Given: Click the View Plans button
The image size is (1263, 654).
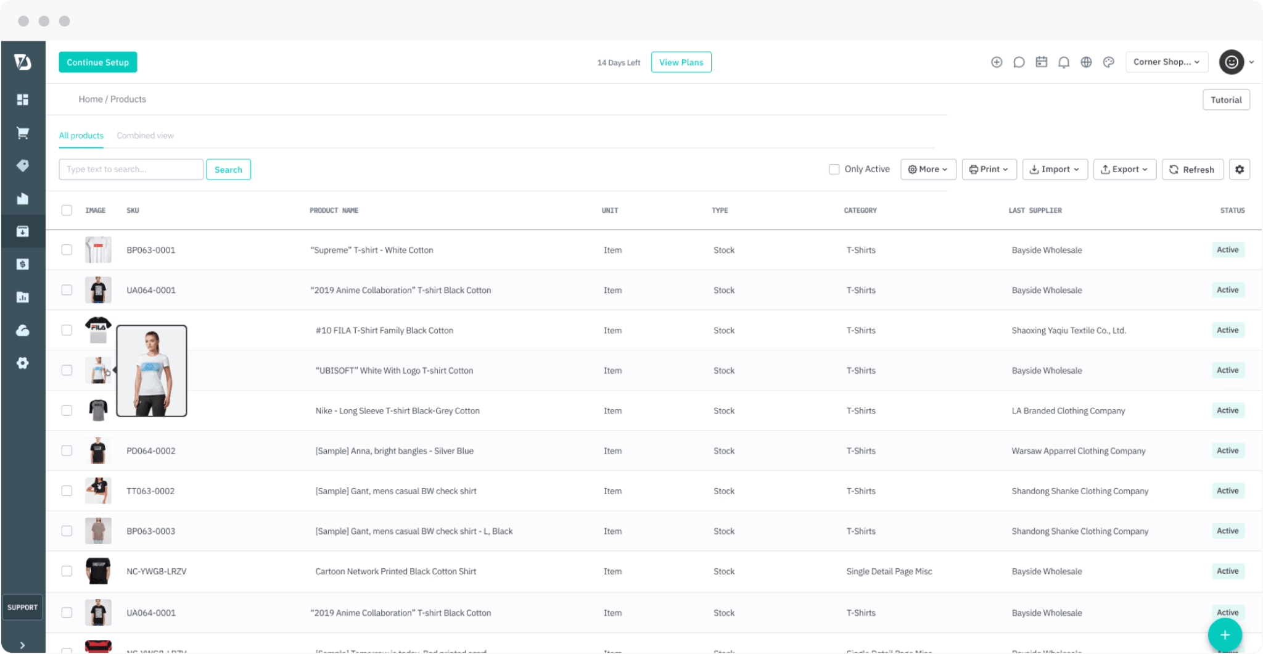Looking at the screenshot, I should click(681, 62).
